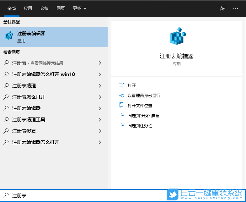Click search icon beside 注册表修复 suggestion

click(x=6, y=131)
